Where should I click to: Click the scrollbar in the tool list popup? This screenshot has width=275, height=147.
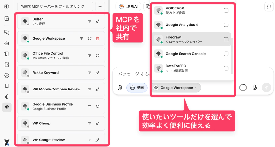click(x=232, y=56)
